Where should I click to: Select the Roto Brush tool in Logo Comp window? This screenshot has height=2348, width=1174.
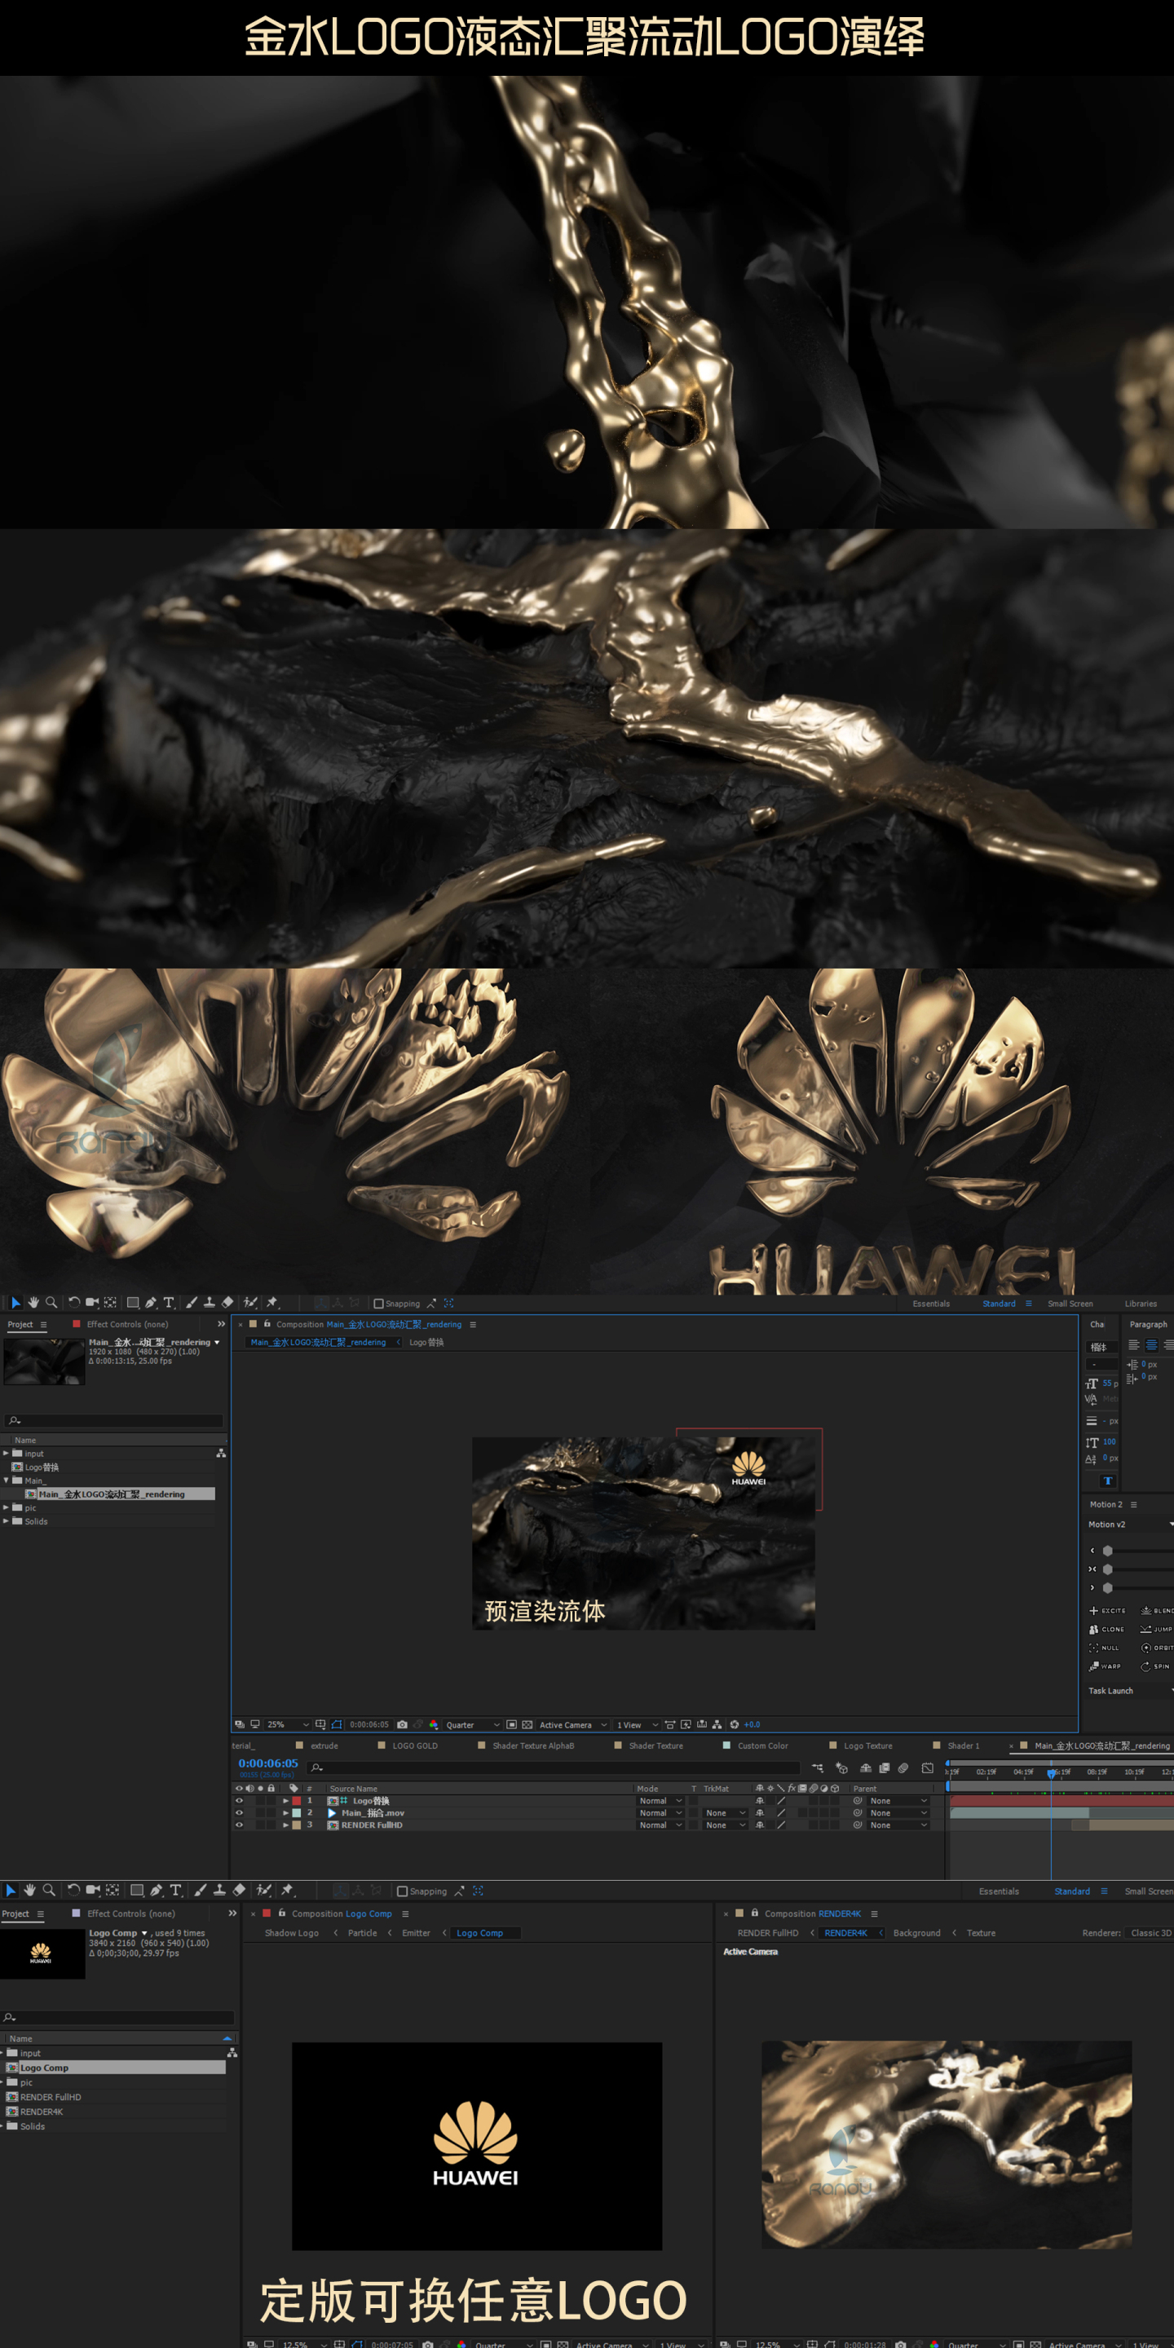(x=264, y=1891)
